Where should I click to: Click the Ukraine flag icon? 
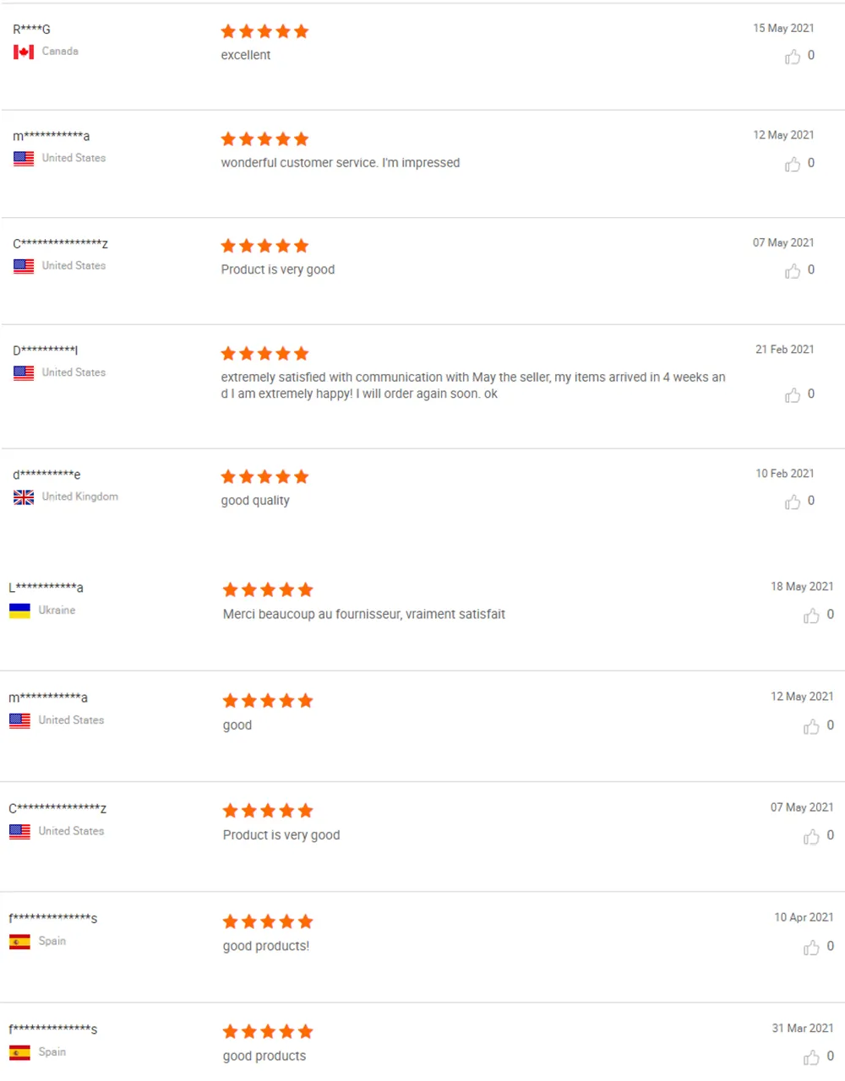[x=19, y=611]
